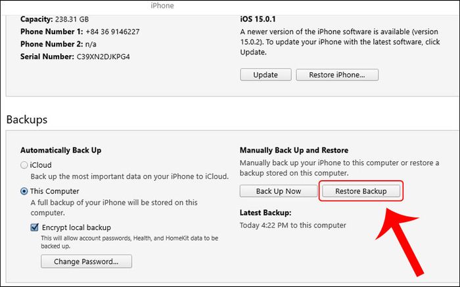Click the Phone Number 2 n/a entry
The height and width of the screenshot is (287, 460).
tap(58, 44)
